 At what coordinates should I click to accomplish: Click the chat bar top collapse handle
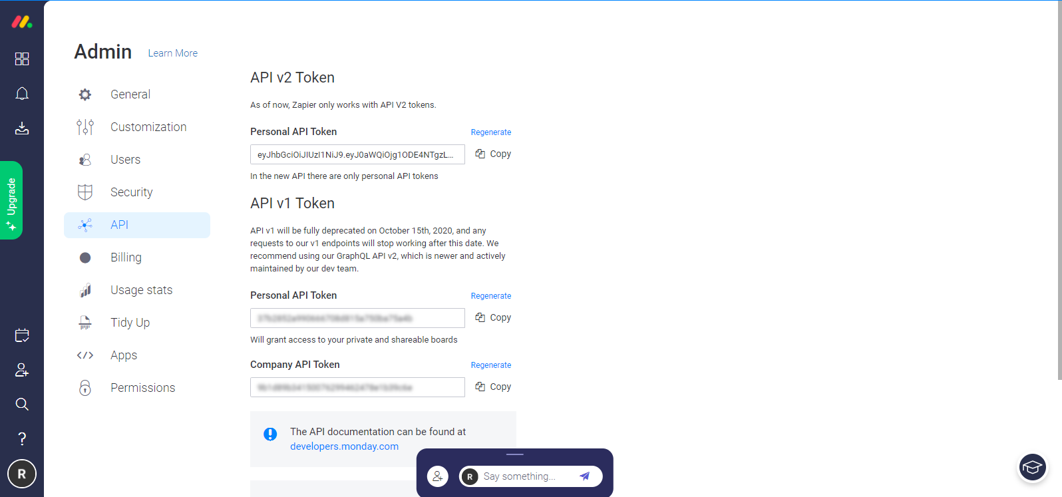(x=515, y=454)
